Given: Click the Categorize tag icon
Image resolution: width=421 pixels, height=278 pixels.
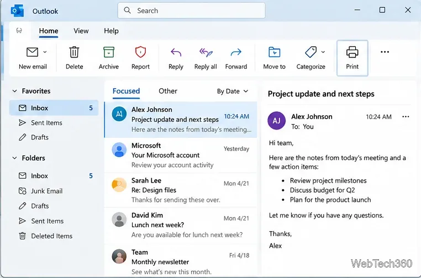Looking at the screenshot, I should click(x=311, y=52).
